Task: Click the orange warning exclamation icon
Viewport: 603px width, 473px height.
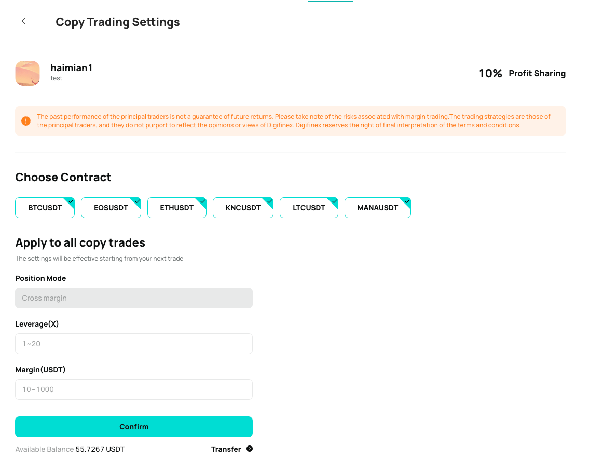Action: (x=26, y=121)
